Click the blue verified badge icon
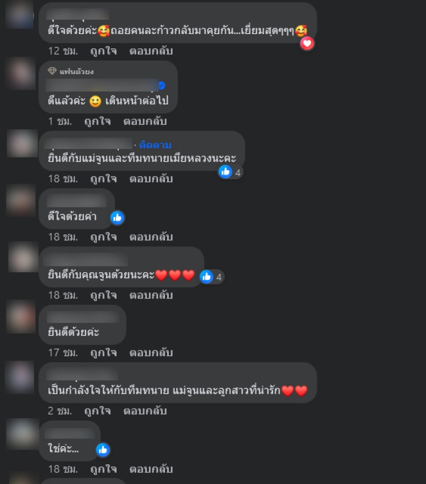The image size is (426, 484). point(162,85)
